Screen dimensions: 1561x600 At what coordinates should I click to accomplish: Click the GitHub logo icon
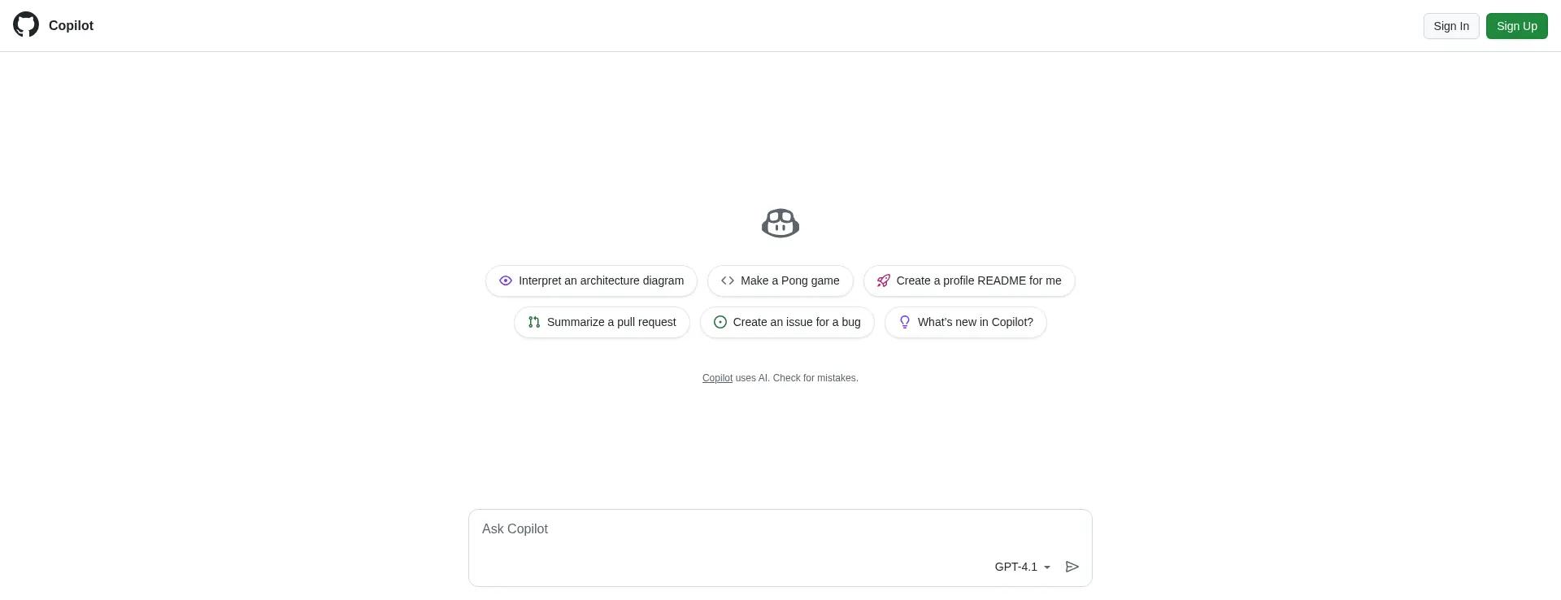coord(24,25)
